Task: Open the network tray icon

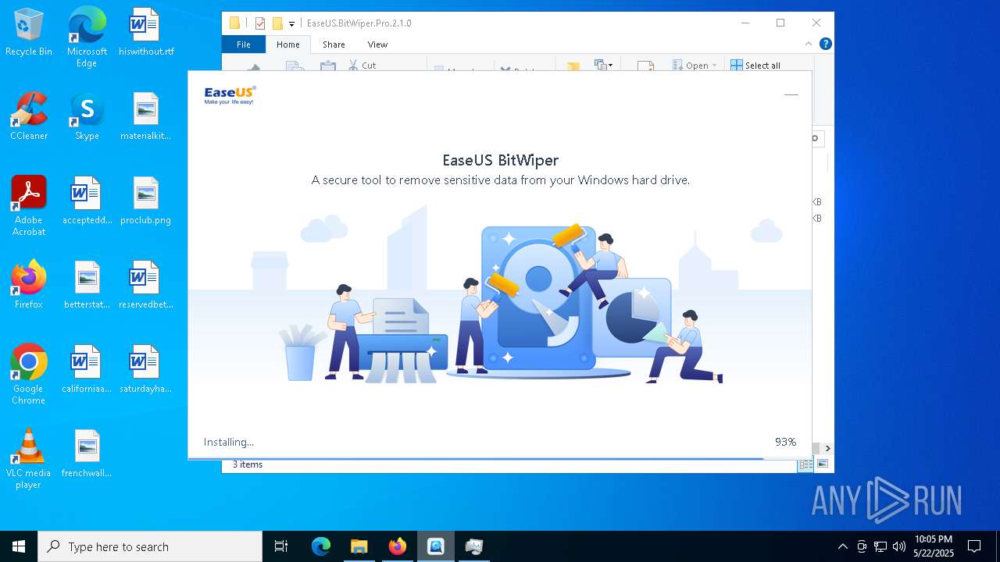Action: pos(880,546)
